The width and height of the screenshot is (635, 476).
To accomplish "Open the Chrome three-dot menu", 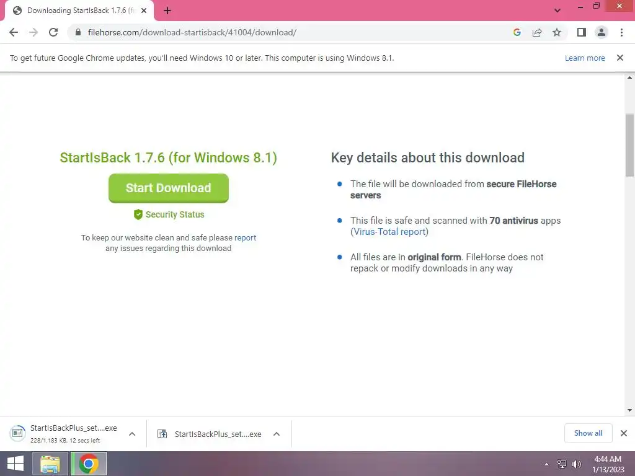I will [621, 32].
